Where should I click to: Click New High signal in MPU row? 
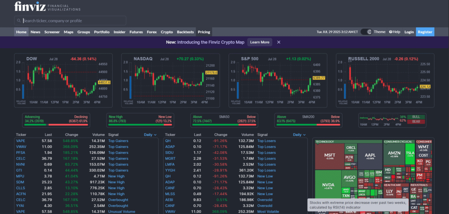point(116,176)
